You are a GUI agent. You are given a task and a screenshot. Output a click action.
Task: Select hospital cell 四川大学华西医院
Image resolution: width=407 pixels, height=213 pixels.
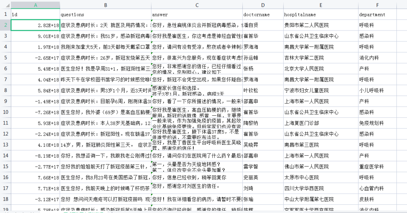pos(321,188)
